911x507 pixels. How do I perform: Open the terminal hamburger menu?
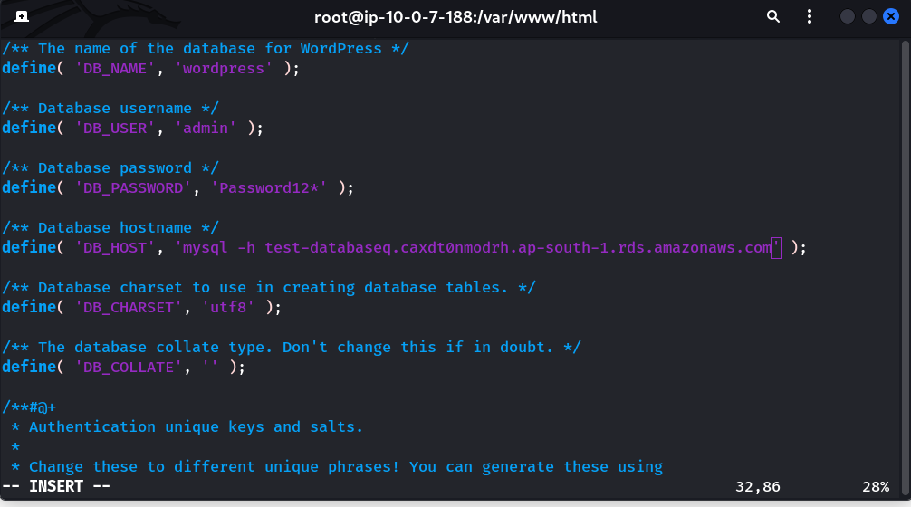[805, 16]
